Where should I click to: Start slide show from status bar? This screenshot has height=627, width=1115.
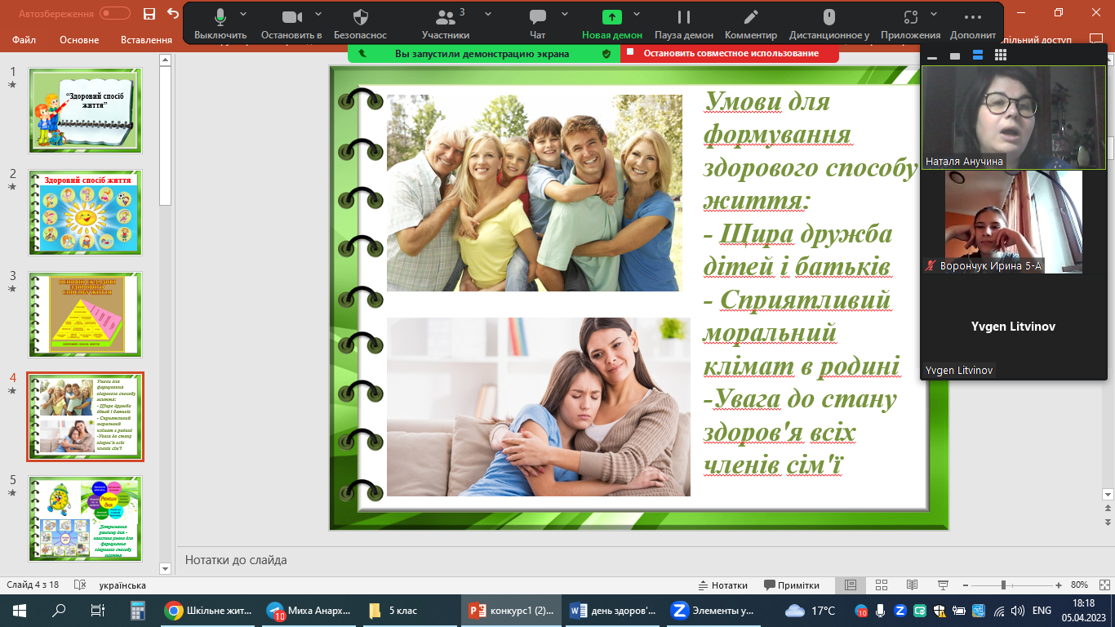point(943,585)
